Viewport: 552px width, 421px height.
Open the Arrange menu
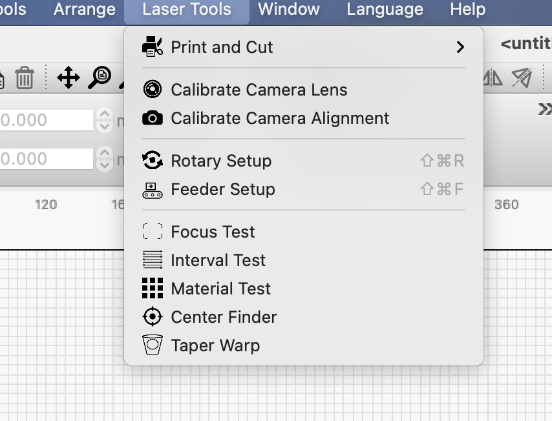(85, 10)
